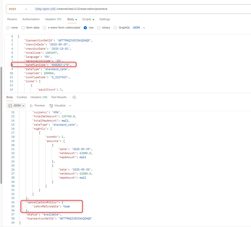Go to the Scripts tab

[87, 19]
